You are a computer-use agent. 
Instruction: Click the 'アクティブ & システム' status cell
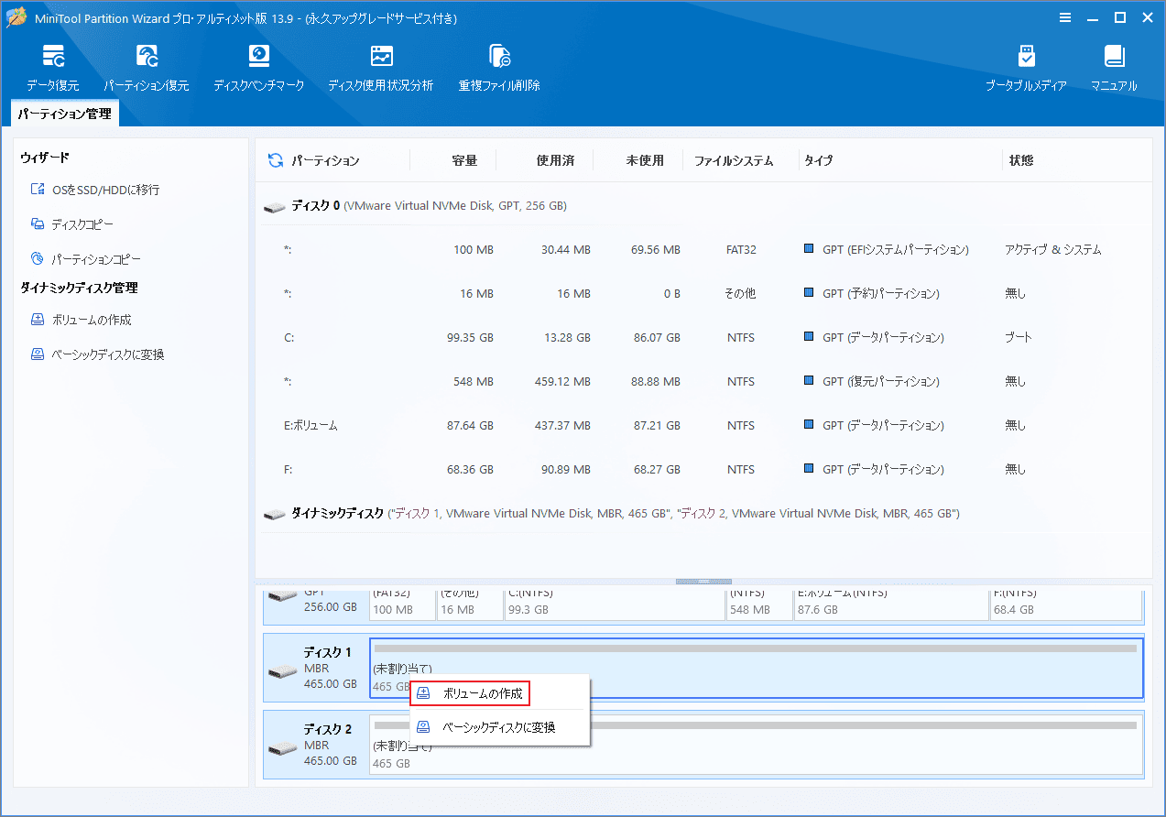click(1052, 249)
